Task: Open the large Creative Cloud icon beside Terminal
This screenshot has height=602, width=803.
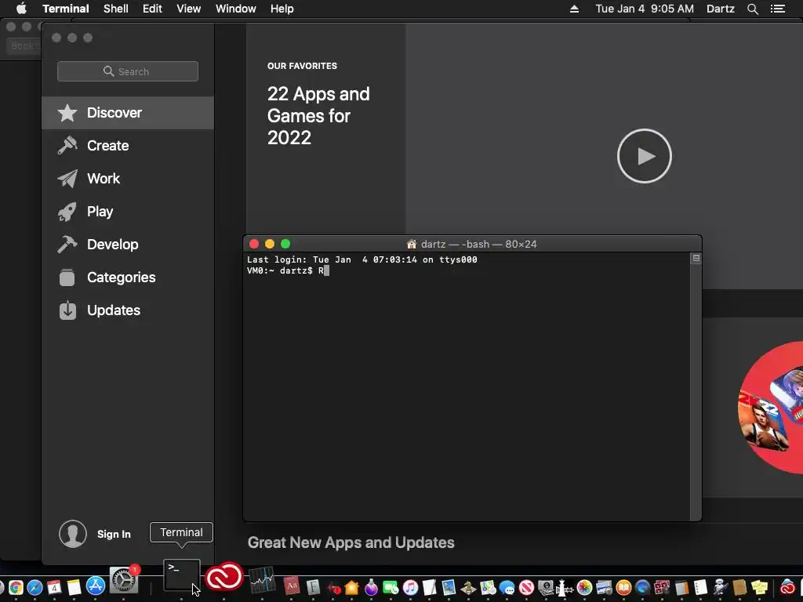Action: 223,578
